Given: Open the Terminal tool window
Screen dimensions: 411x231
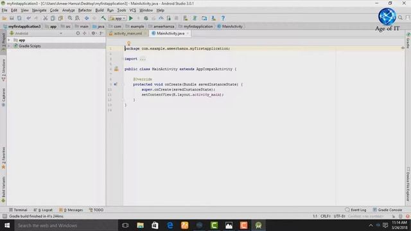Looking at the screenshot, I should point(18,210).
